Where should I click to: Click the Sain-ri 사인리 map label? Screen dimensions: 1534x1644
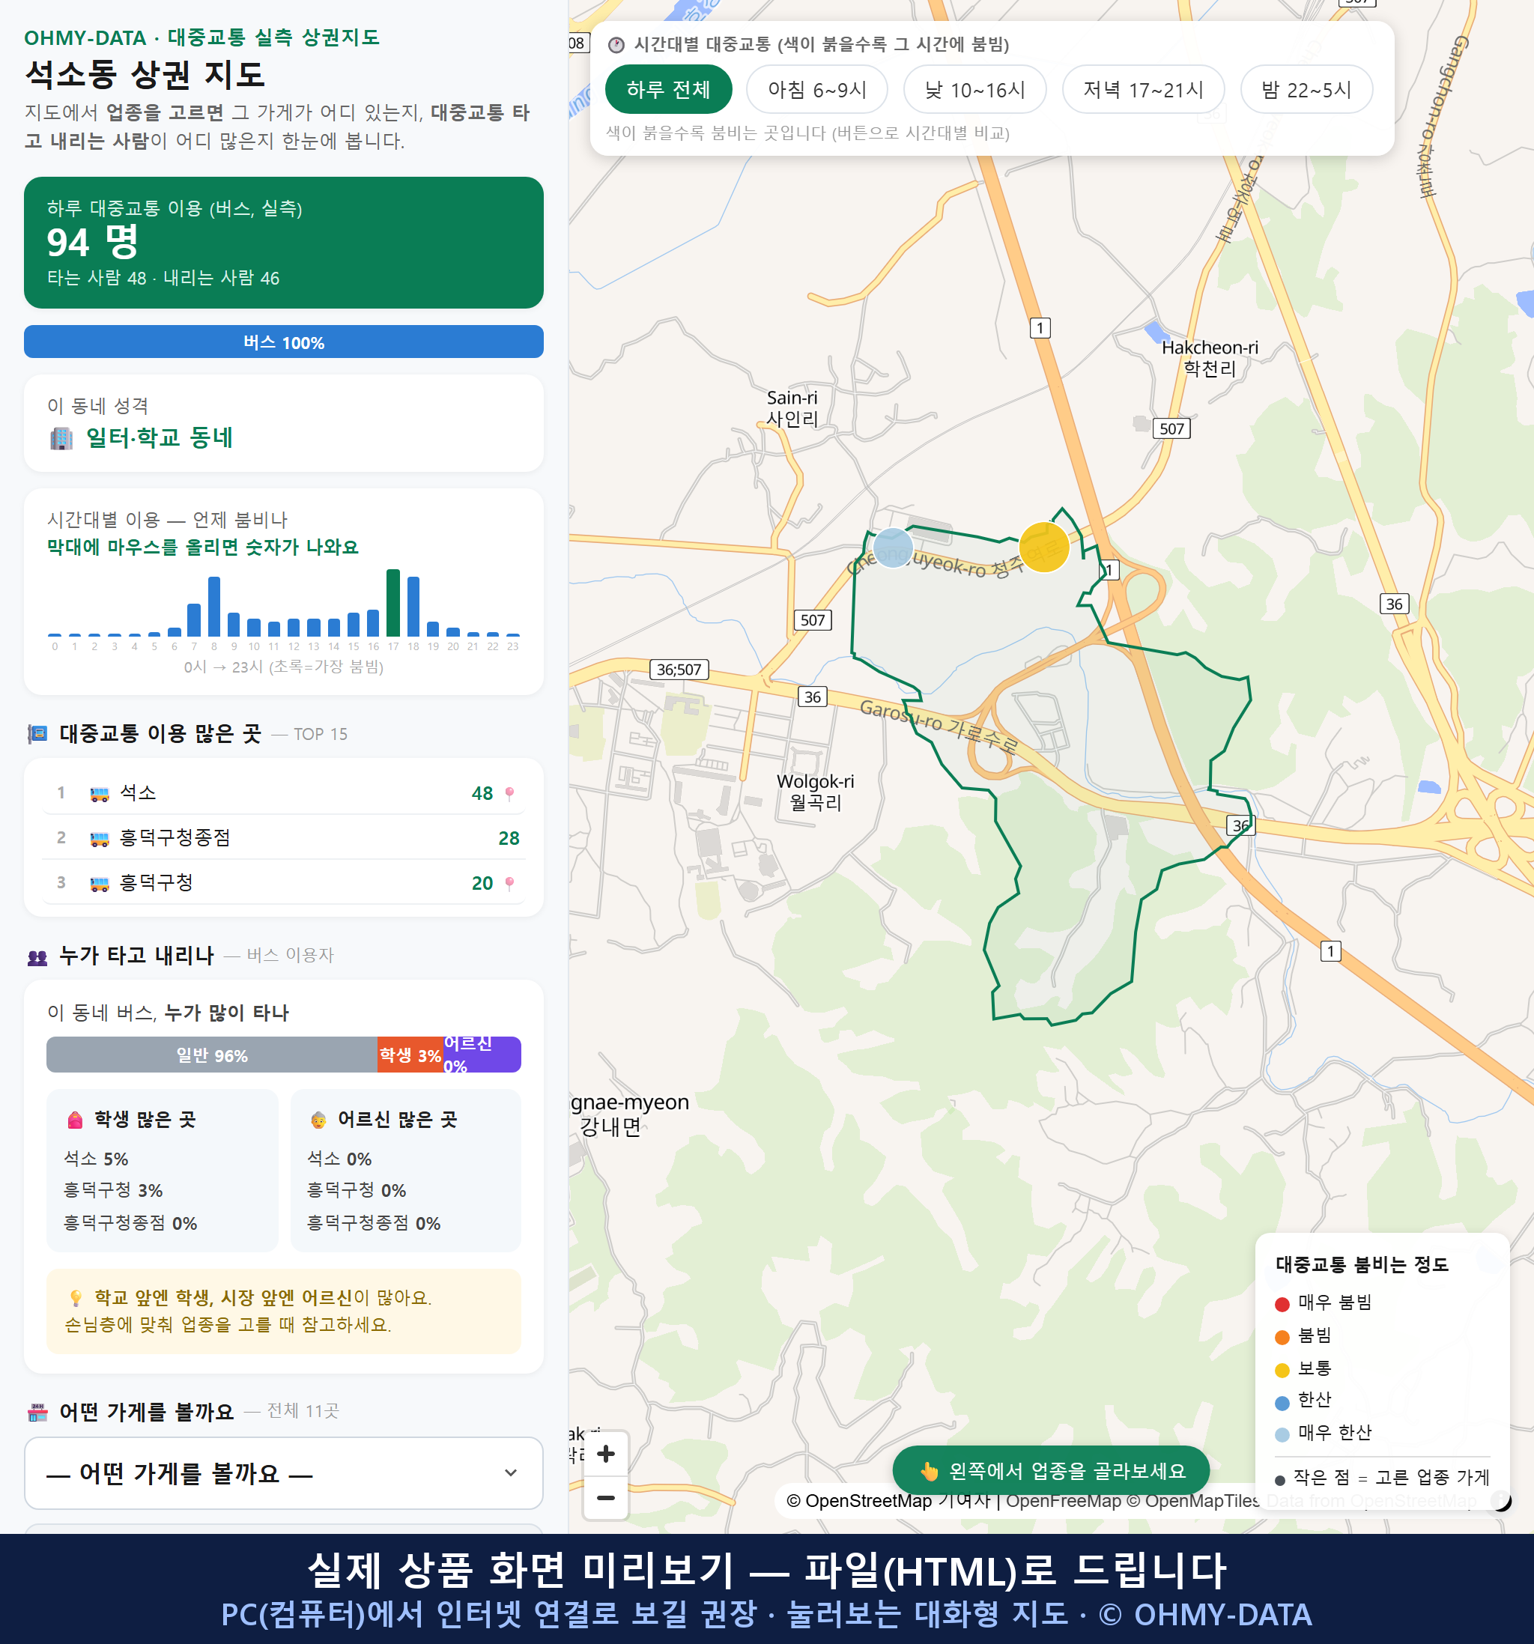792,408
